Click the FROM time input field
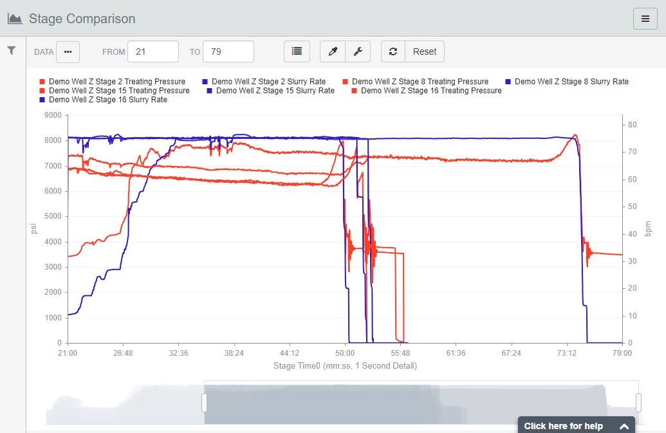The image size is (666, 433). (153, 51)
